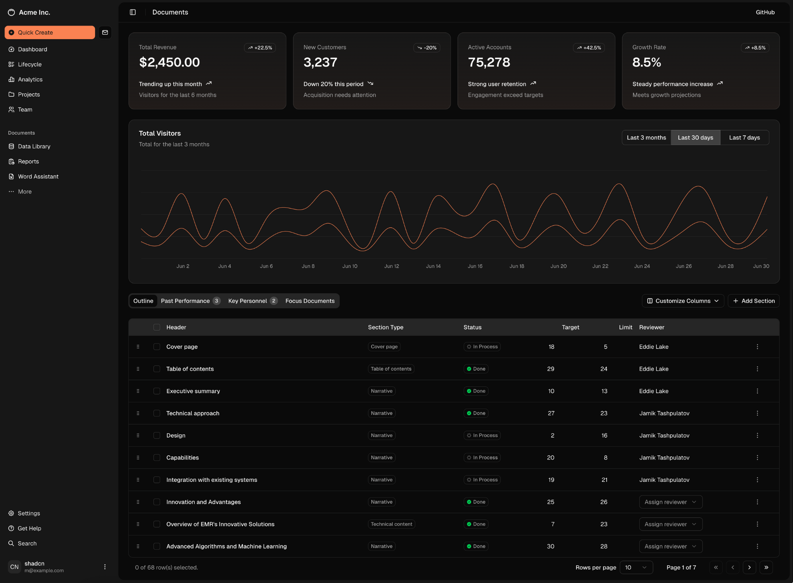Open the GitHub link
793x583 pixels.
(x=765, y=12)
